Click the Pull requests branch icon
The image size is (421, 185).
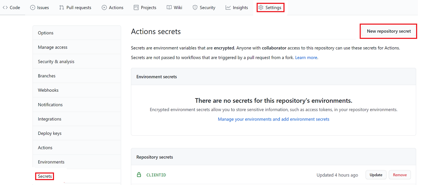pos(62,7)
